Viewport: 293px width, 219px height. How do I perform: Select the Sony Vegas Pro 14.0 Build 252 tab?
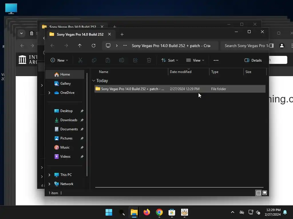(x=80, y=34)
